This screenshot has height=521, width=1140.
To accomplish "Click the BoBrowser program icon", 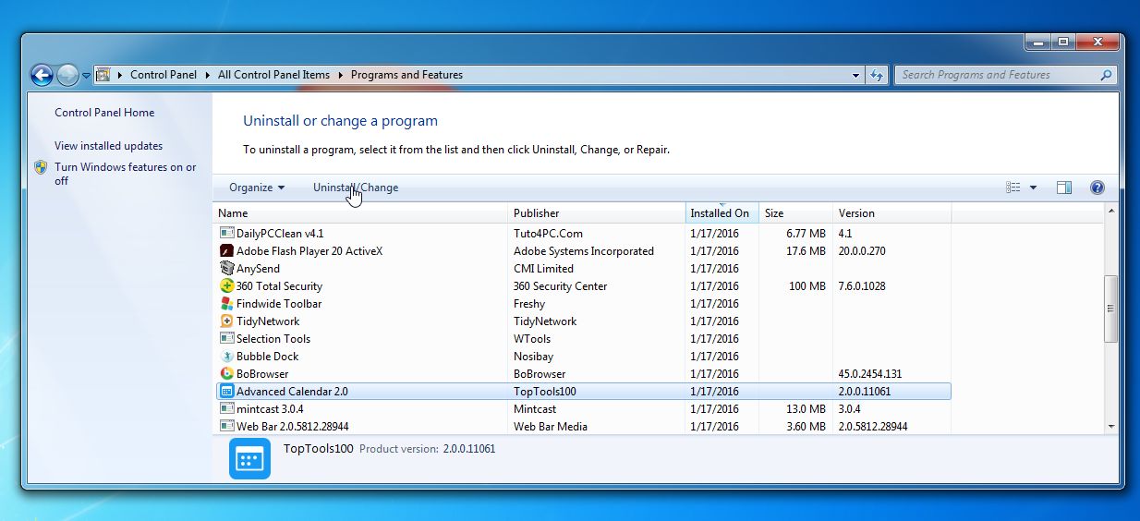I will (x=227, y=374).
